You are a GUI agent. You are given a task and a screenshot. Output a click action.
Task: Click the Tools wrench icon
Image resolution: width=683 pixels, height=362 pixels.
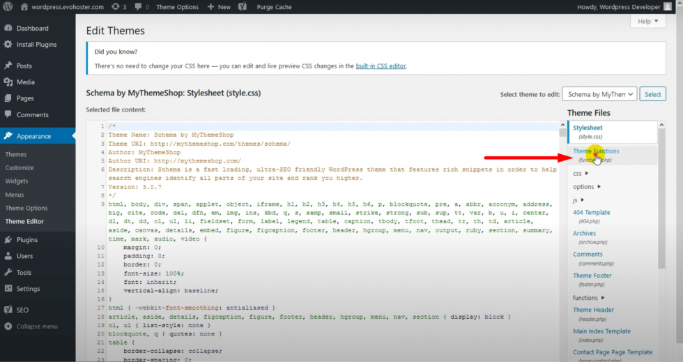tap(8, 272)
